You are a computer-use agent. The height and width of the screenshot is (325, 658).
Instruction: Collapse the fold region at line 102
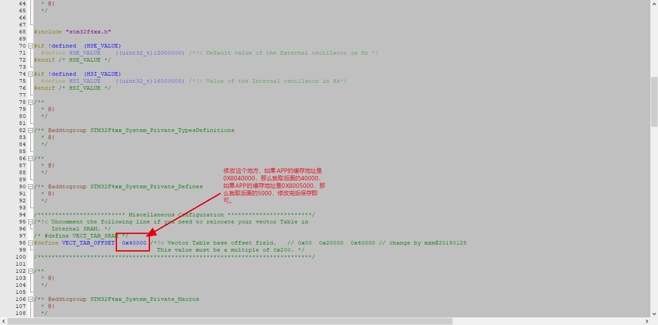pos(30,270)
